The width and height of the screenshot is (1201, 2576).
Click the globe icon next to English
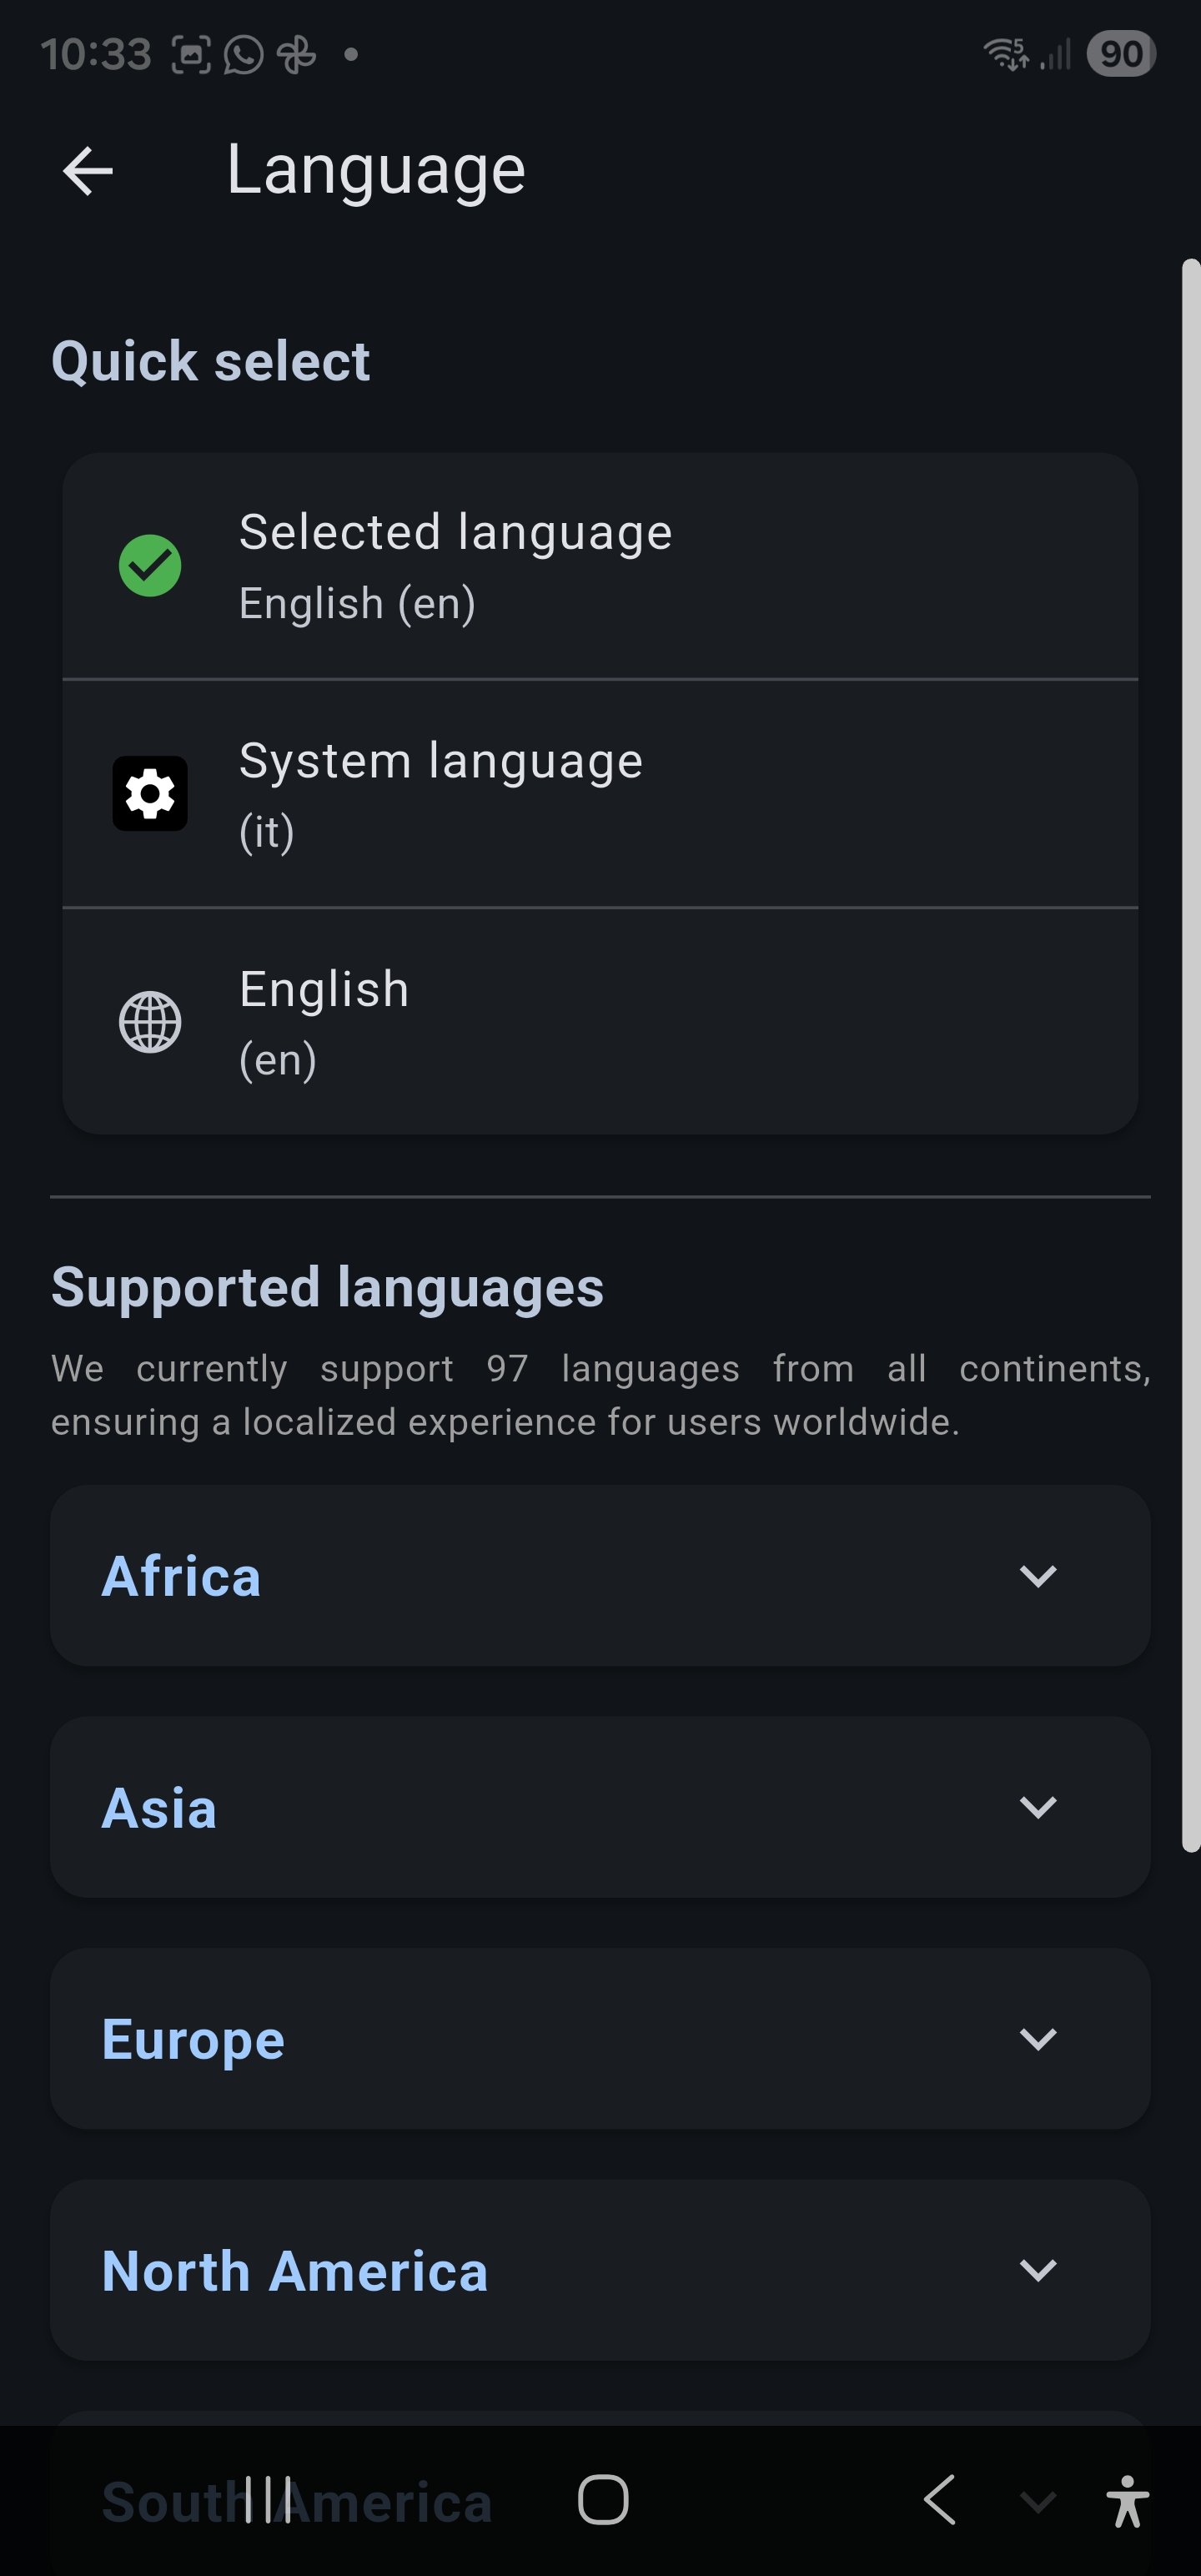pyautogui.click(x=149, y=1020)
